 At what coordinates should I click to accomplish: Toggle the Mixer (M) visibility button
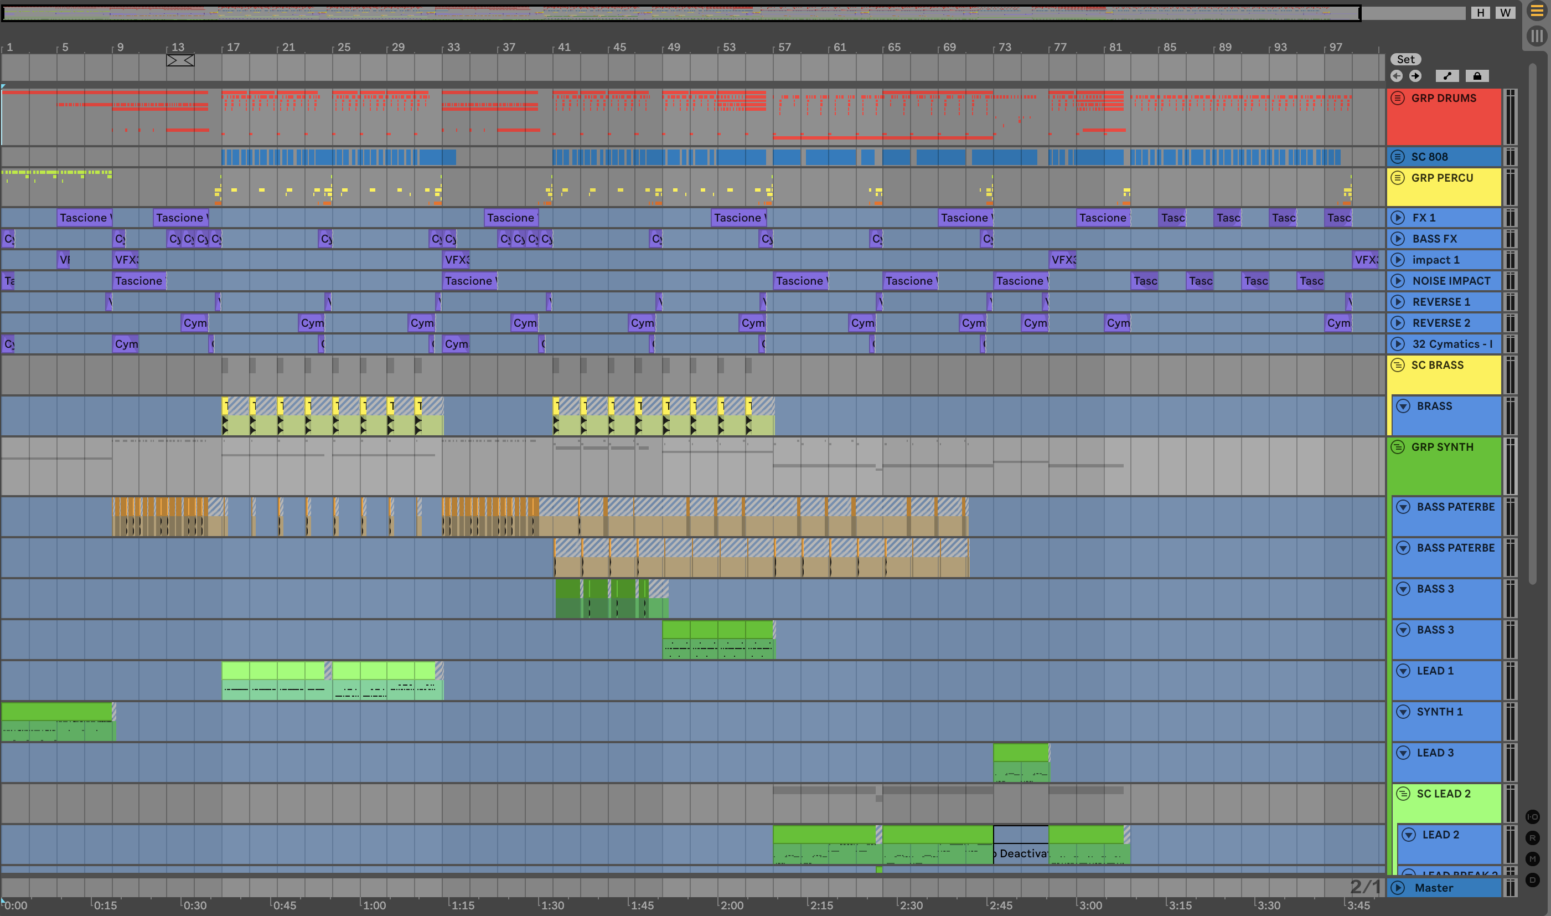coord(1533,859)
